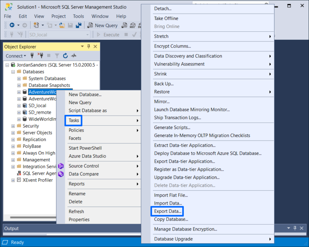Select Export Data... from Tasks submenu
This screenshot has width=309, height=247.
168,211
